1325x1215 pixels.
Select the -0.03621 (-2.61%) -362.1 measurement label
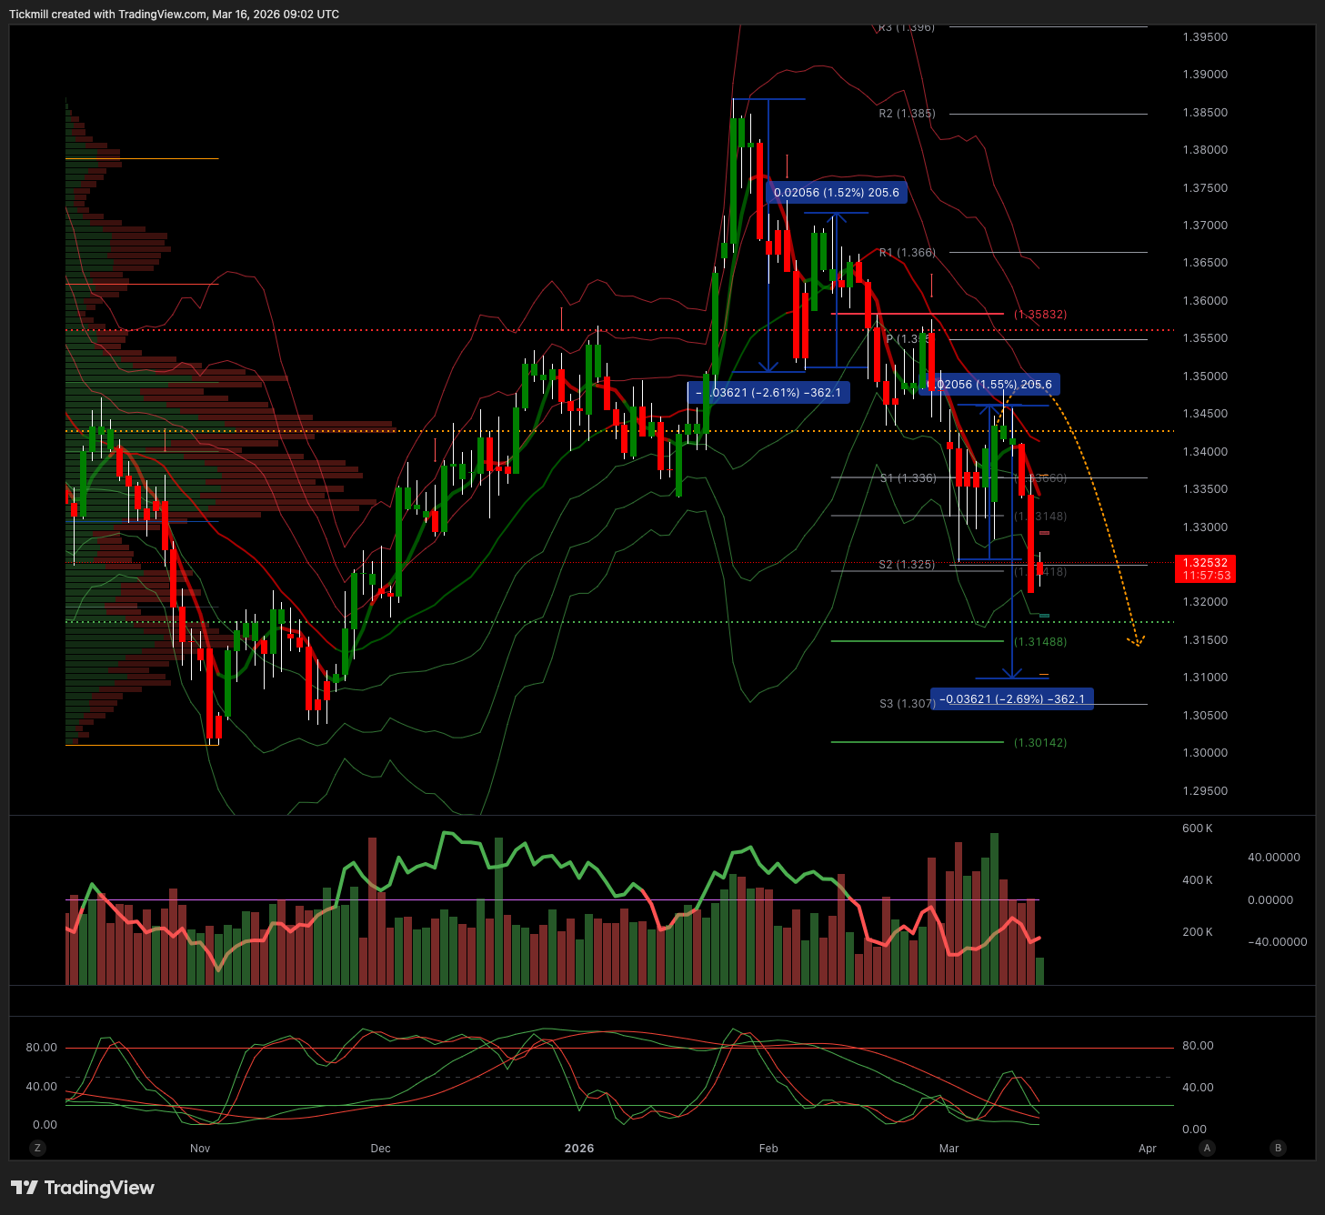pos(769,393)
